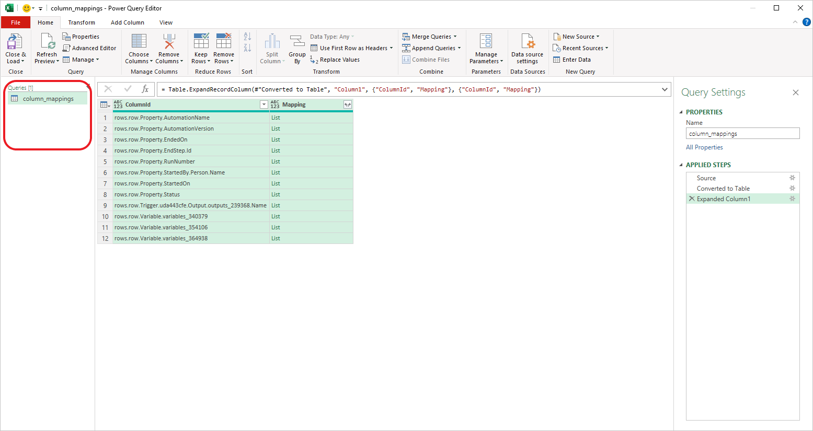Click the Refresh Preview icon
The height and width of the screenshot is (431, 813).
[48, 42]
